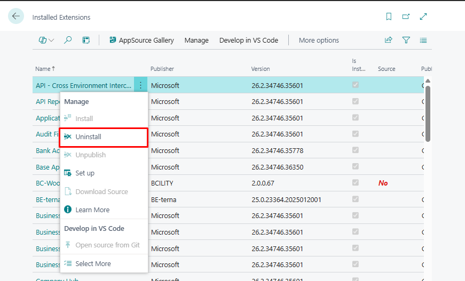The width and height of the screenshot is (465, 281).
Task: Click the Learn More info icon
Action: pyautogui.click(x=68, y=210)
